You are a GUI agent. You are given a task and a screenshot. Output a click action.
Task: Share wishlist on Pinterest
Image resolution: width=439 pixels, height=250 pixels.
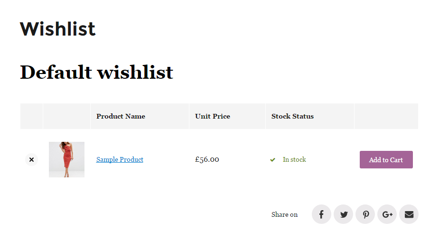point(365,214)
